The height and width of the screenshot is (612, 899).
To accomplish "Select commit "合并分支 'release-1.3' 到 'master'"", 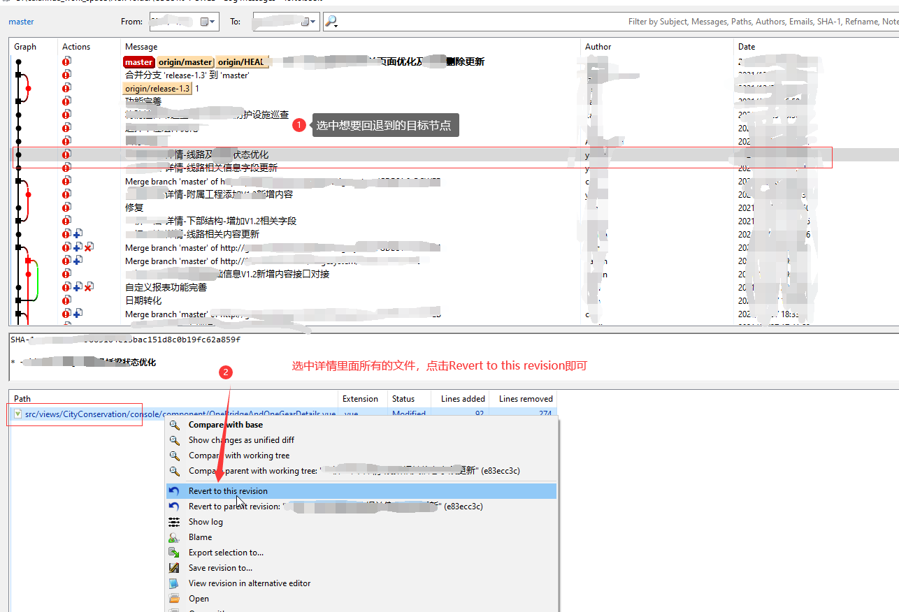I will (187, 75).
